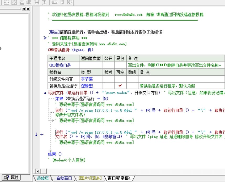Click the horizontal scrollbar left arrow
225x182 pixels.
[38, 171]
